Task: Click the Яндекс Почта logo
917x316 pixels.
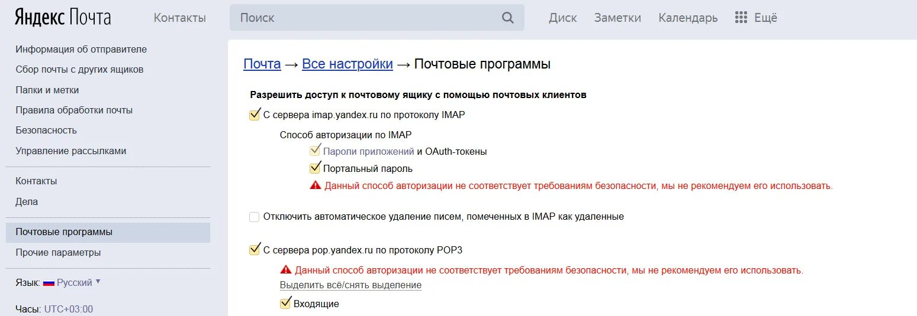Action: pyautogui.click(x=63, y=17)
